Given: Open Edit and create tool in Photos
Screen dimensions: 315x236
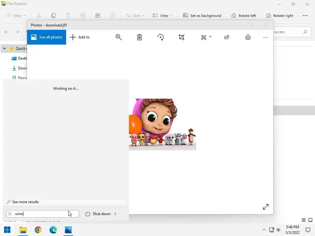Looking at the screenshot, I should 204,37.
